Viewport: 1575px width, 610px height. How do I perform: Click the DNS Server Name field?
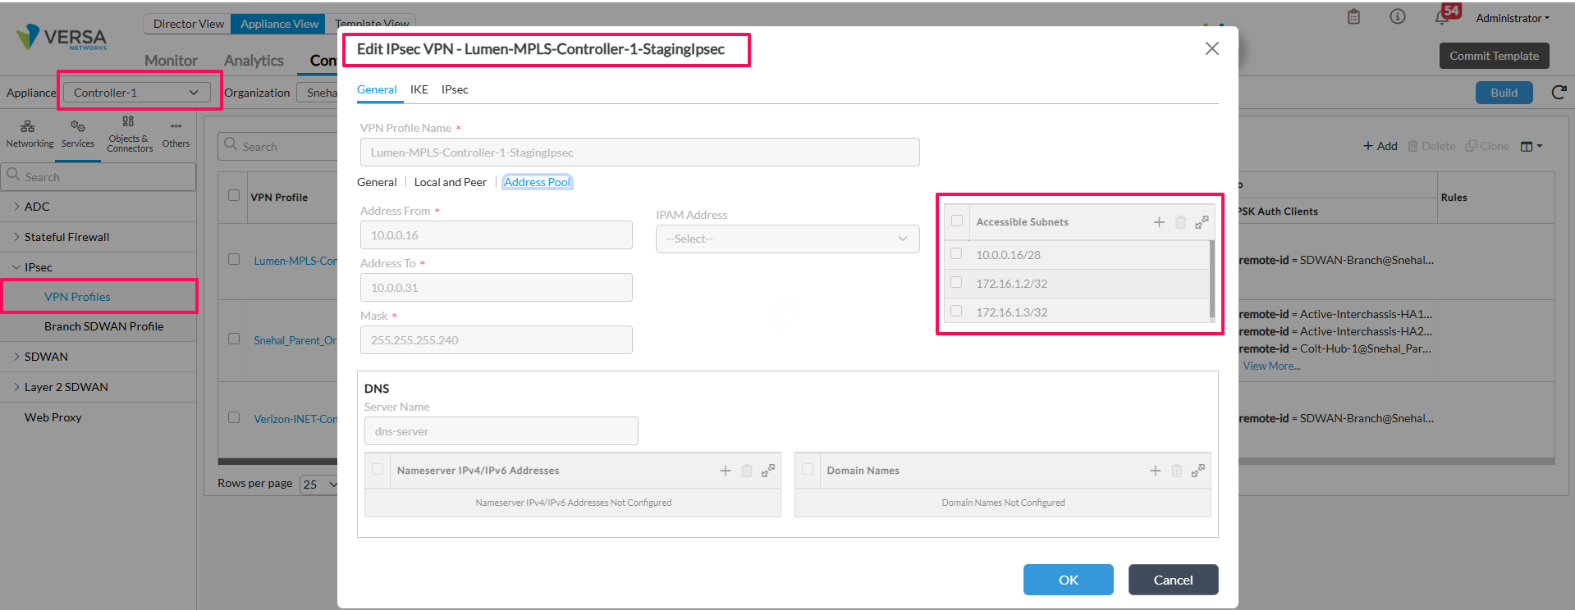501,431
